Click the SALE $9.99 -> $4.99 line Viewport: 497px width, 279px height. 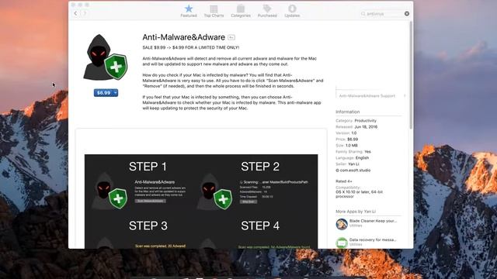(x=191, y=47)
